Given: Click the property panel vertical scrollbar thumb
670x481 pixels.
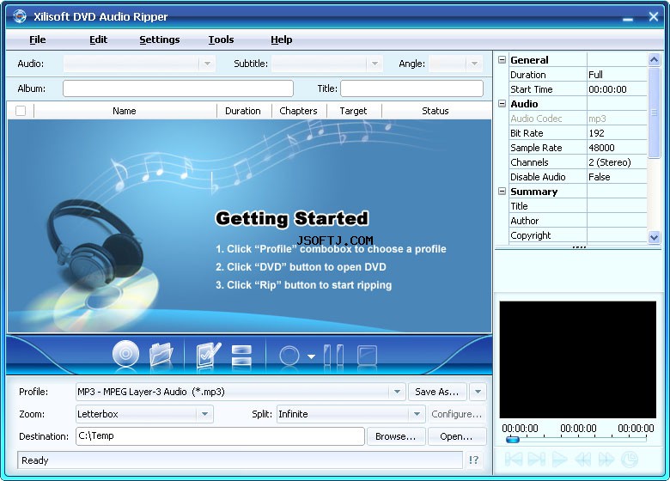Looking at the screenshot, I should point(654,113).
